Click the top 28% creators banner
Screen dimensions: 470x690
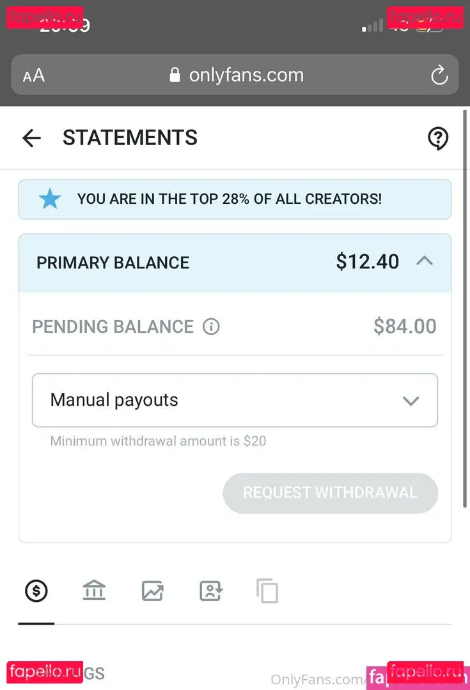[235, 199]
